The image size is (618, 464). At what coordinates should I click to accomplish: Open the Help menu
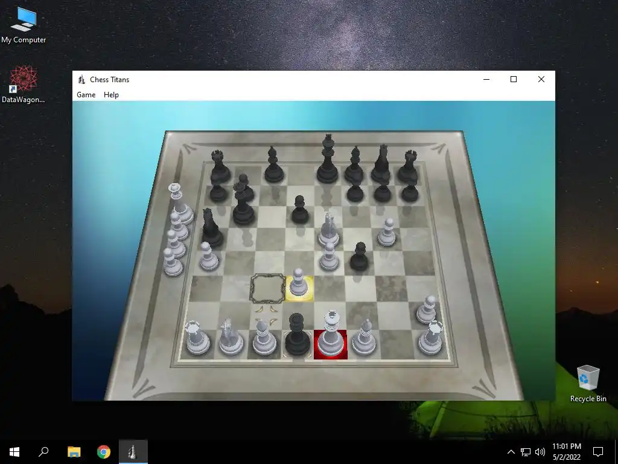[x=111, y=95]
